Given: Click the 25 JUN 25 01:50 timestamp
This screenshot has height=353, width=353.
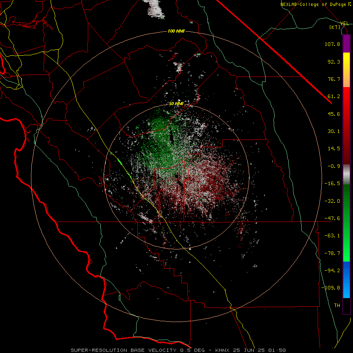Looking at the screenshot, I should tap(259, 350).
